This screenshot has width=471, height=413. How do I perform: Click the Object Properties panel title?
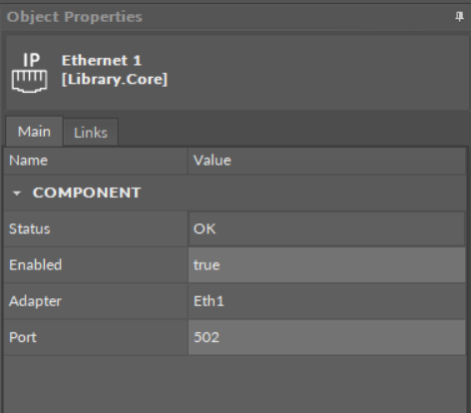click(x=75, y=17)
